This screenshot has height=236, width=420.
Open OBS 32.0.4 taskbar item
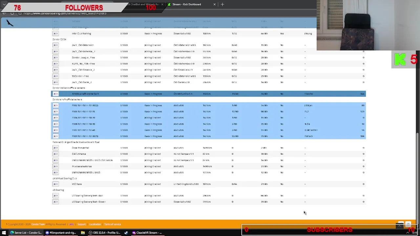(104, 233)
